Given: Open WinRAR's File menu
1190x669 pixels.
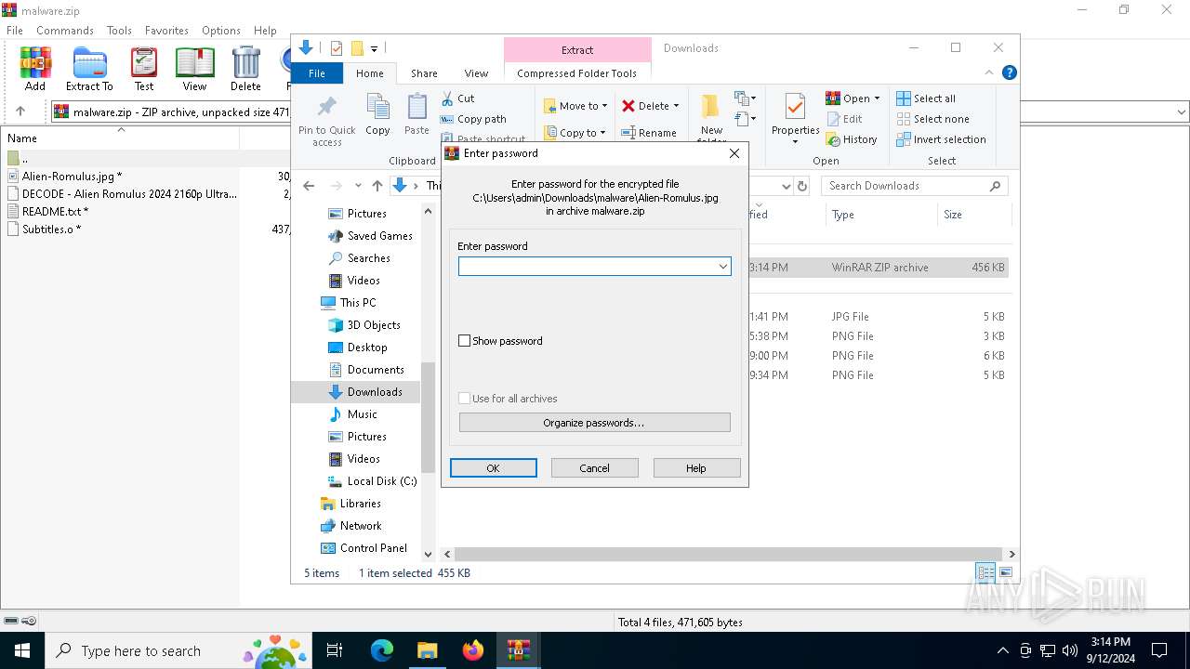Looking at the screenshot, I should tap(15, 31).
